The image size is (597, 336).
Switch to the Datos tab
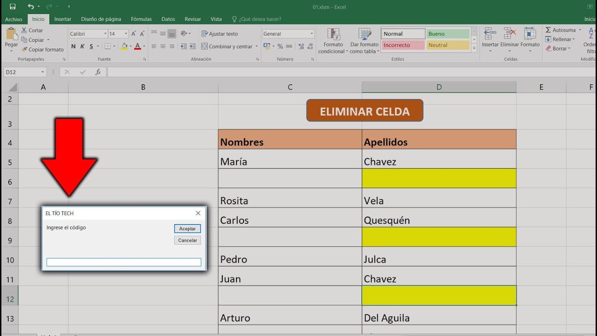[x=168, y=19]
